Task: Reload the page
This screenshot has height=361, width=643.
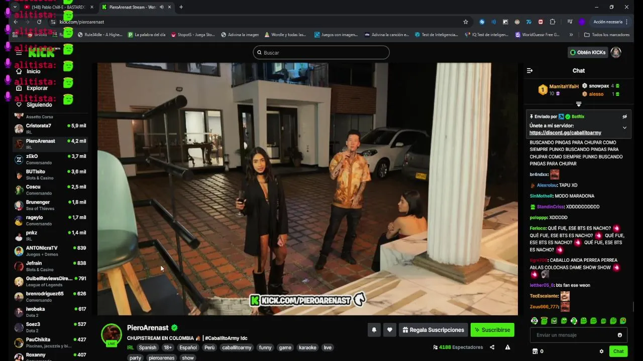Action: (x=39, y=22)
